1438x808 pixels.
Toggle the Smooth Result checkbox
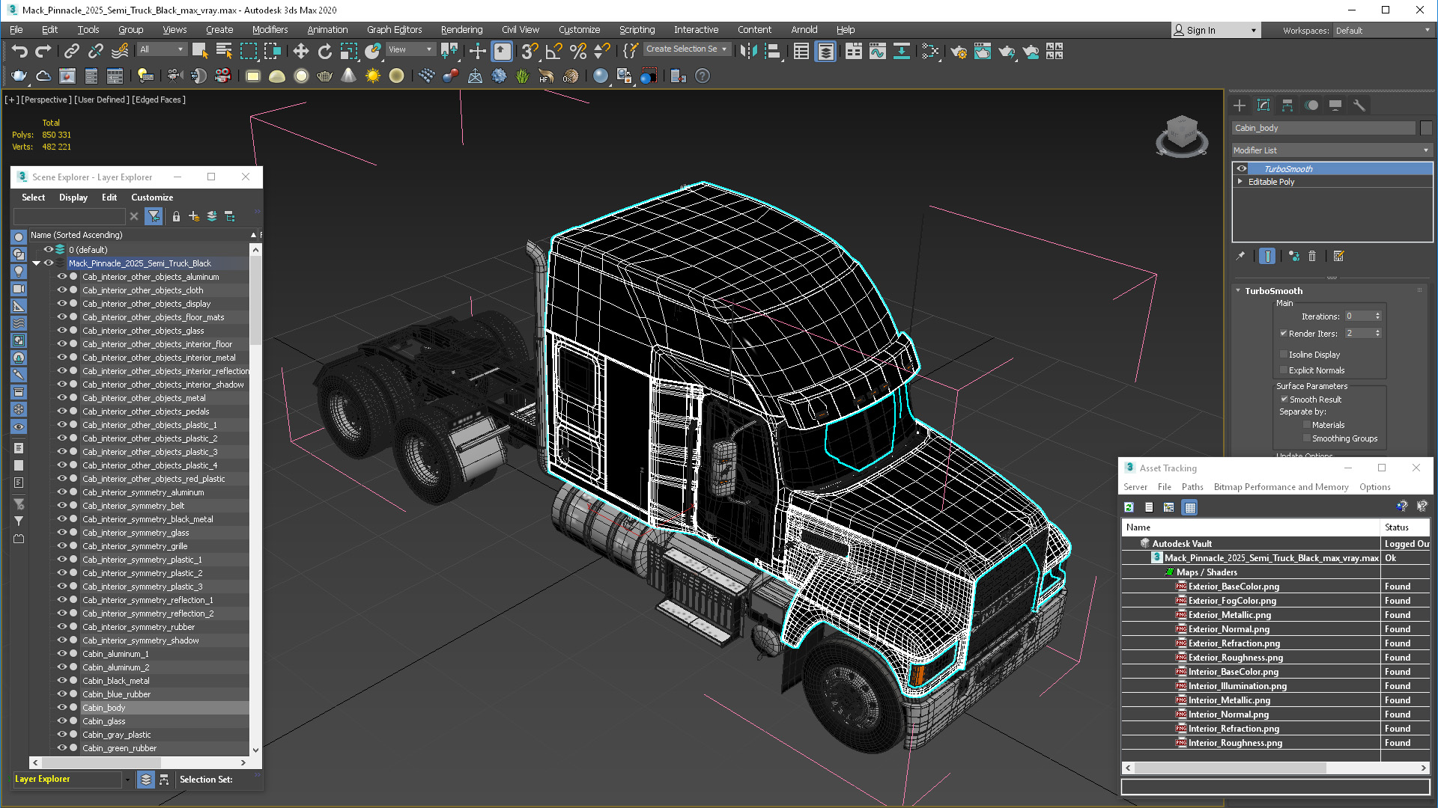pyautogui.click(x=1284, y=400)
